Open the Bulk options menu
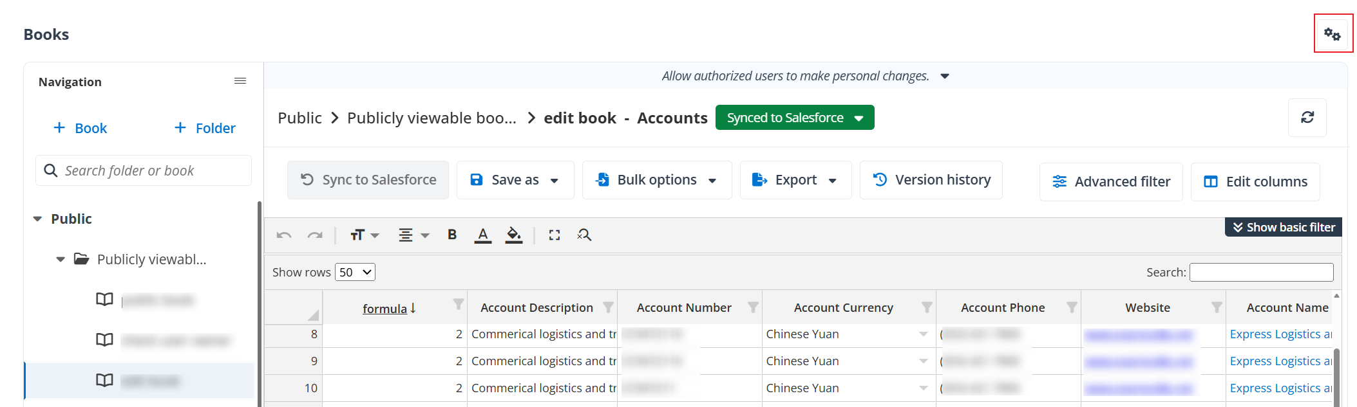1357x407 pixels. tap(656, 180)
